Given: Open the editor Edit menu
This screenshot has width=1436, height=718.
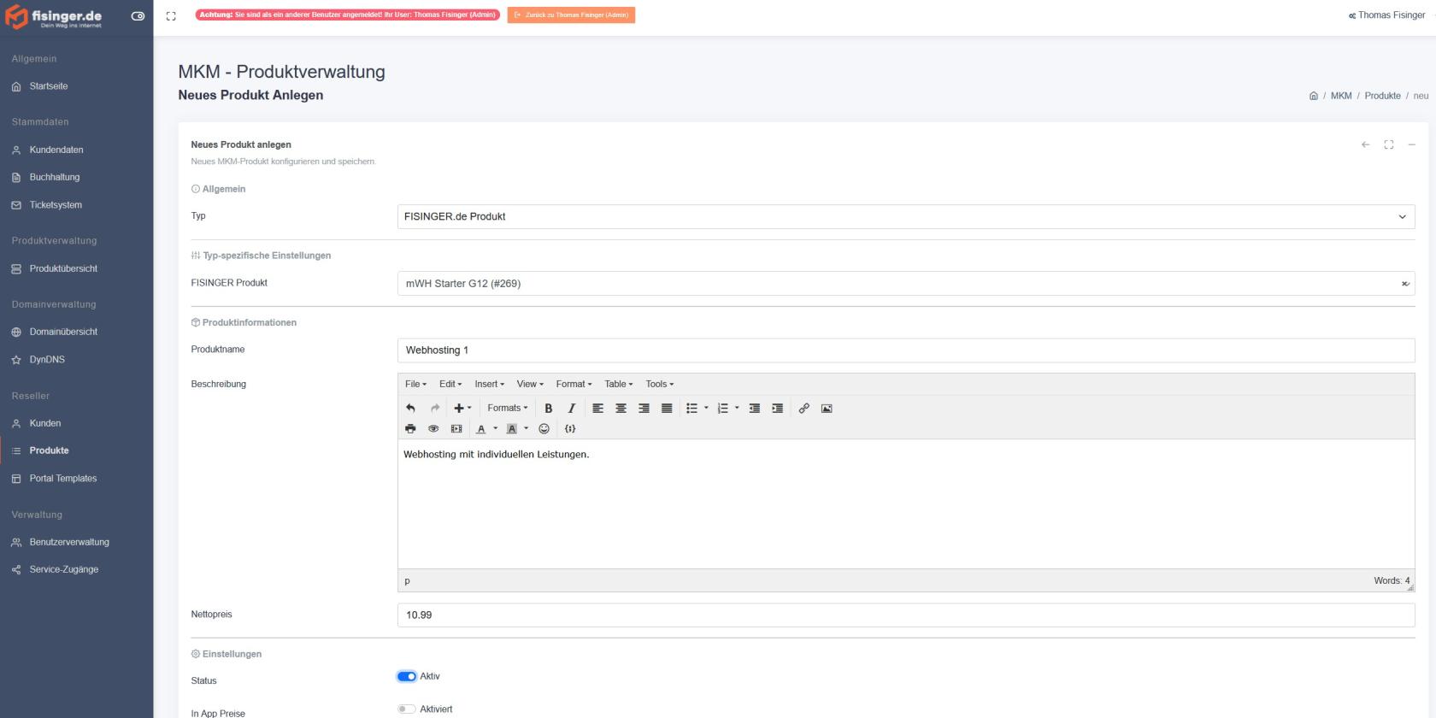Looking at the screenshot, I should click(450, 385).
